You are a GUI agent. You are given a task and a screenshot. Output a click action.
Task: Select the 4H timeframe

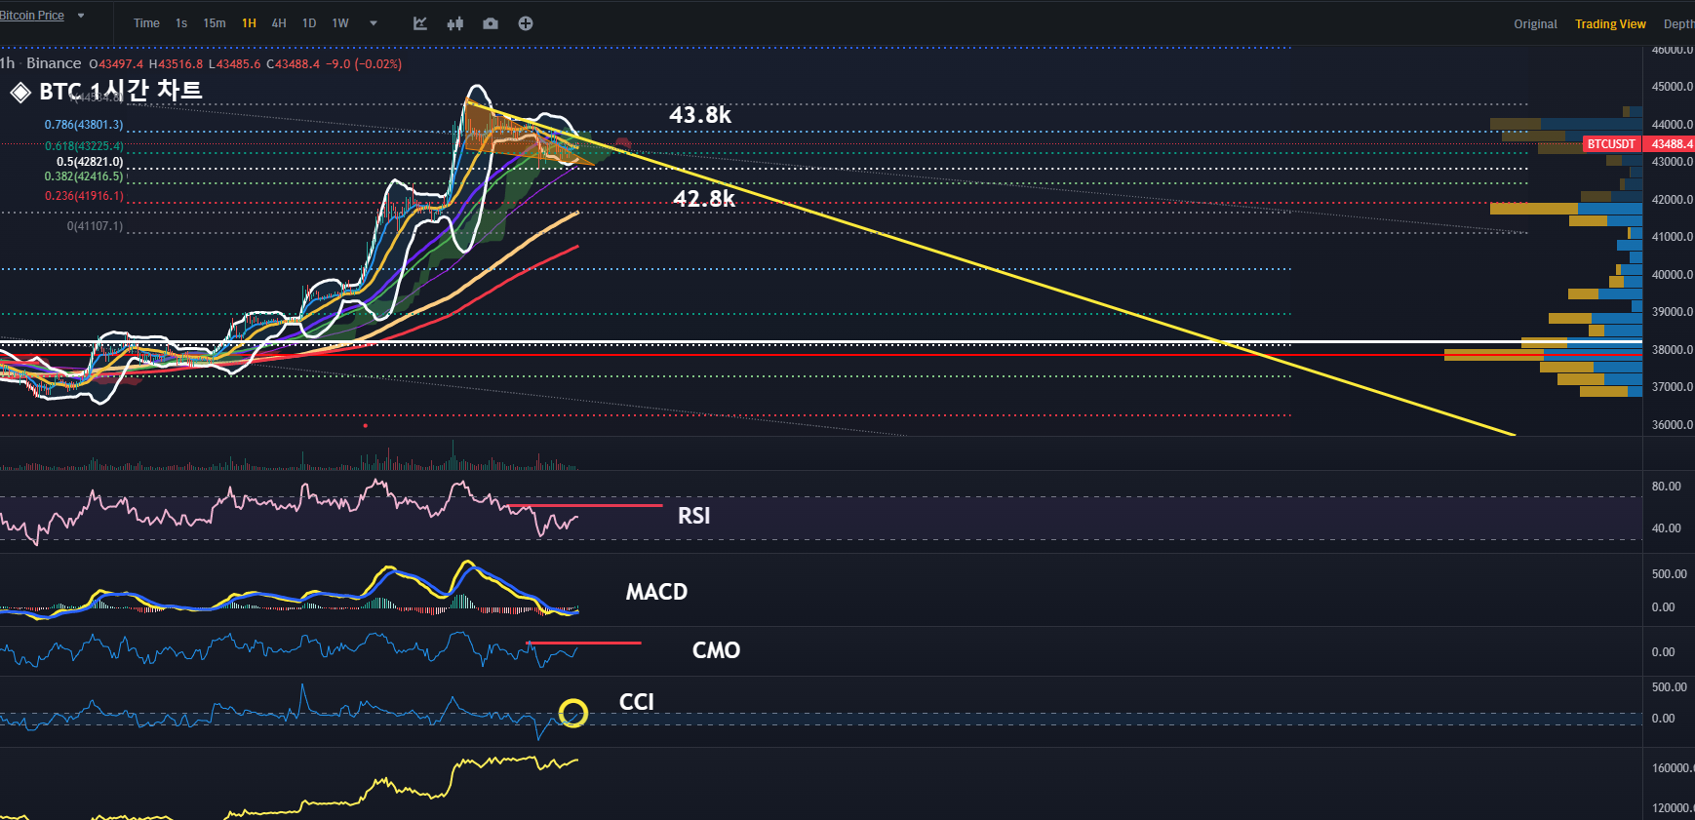pos(279,23)
